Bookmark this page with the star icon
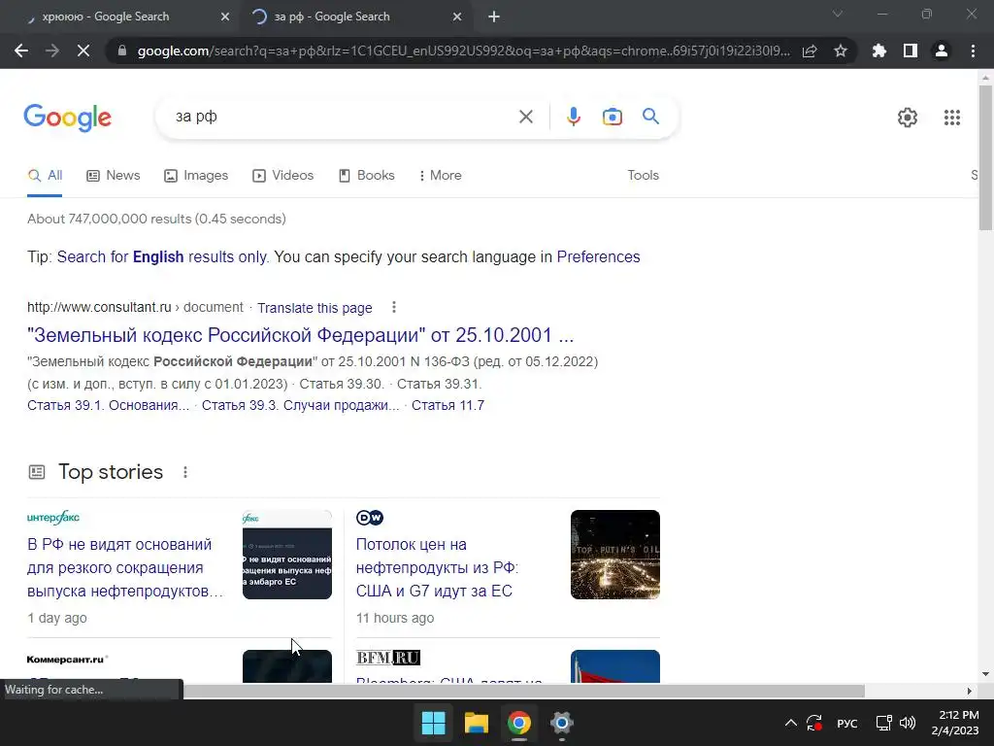 pos(841,51)
